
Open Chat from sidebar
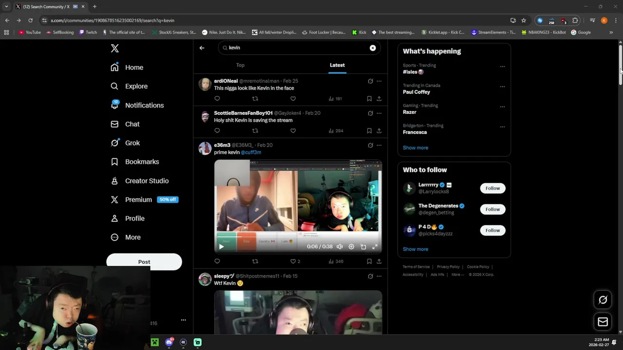pyautogui.click(x=125, y=124)
